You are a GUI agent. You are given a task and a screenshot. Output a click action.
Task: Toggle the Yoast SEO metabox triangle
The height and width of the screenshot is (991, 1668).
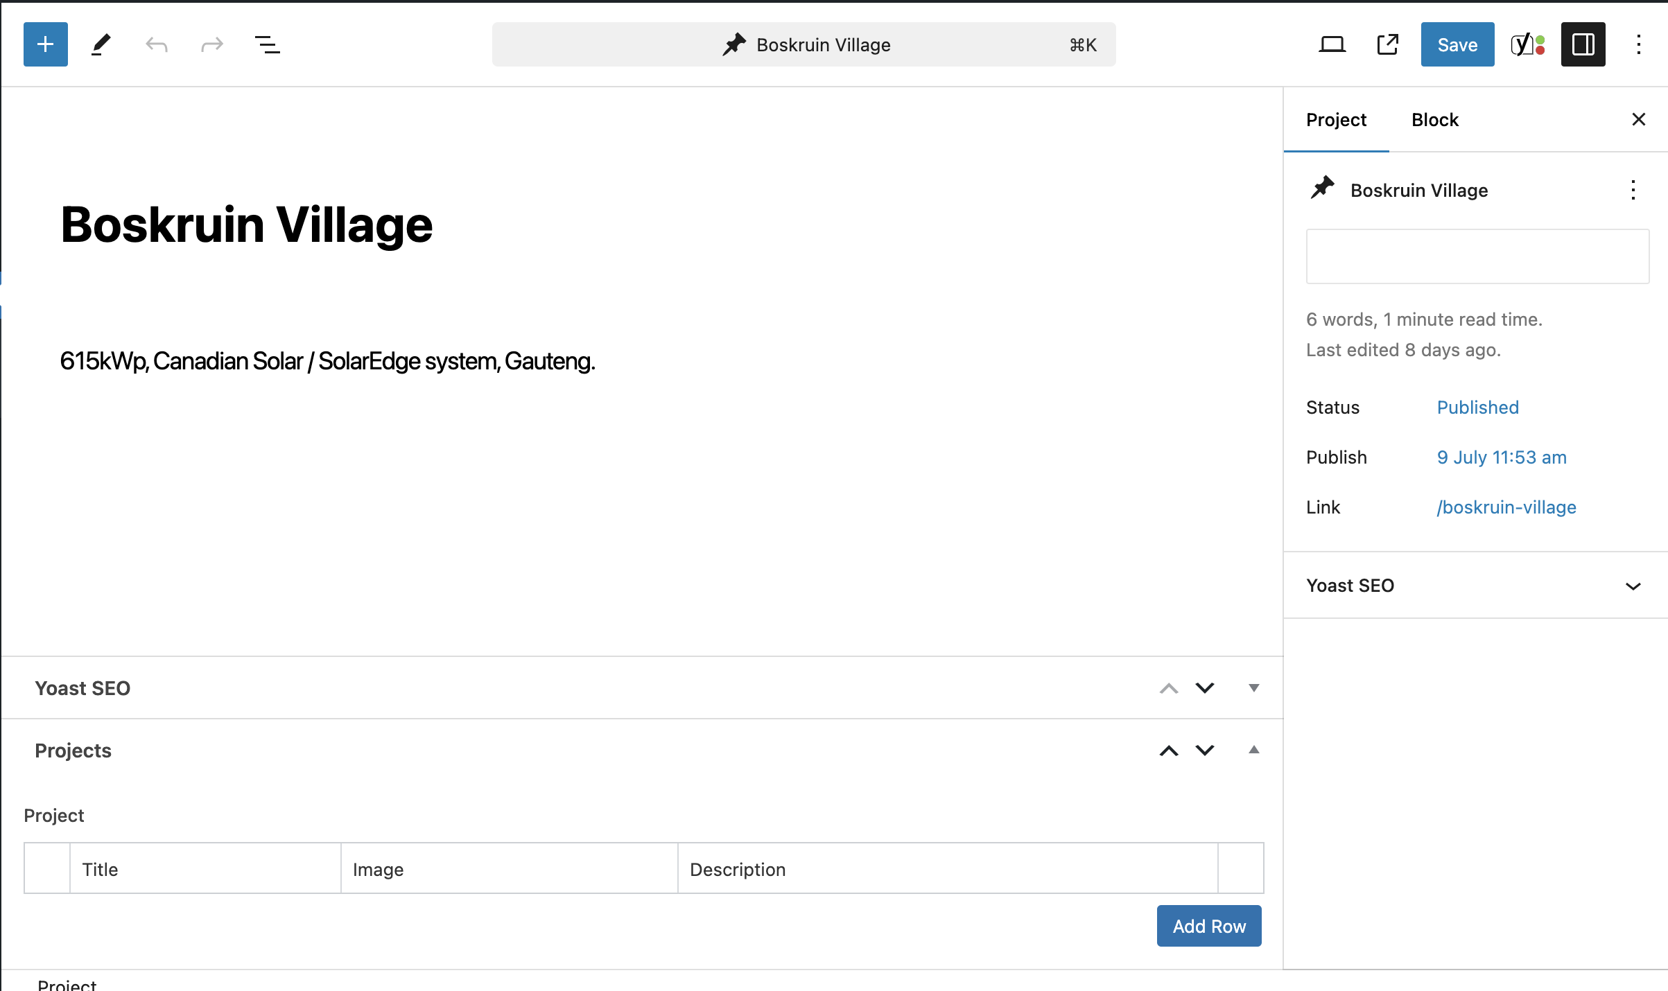click(1253, 688)
